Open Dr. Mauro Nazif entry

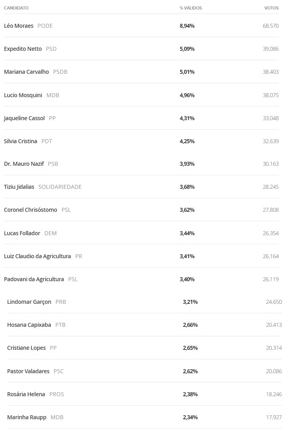coord(24,164)
